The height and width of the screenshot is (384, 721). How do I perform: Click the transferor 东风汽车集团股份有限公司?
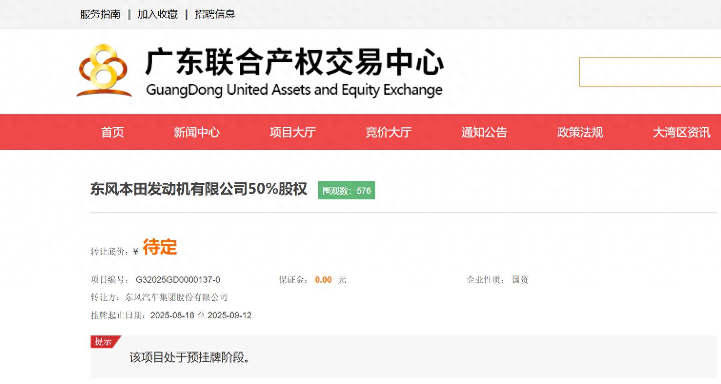[176, 297]
